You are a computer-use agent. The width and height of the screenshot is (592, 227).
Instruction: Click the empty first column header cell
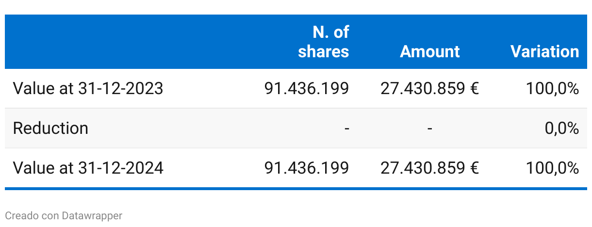point(121,42)
